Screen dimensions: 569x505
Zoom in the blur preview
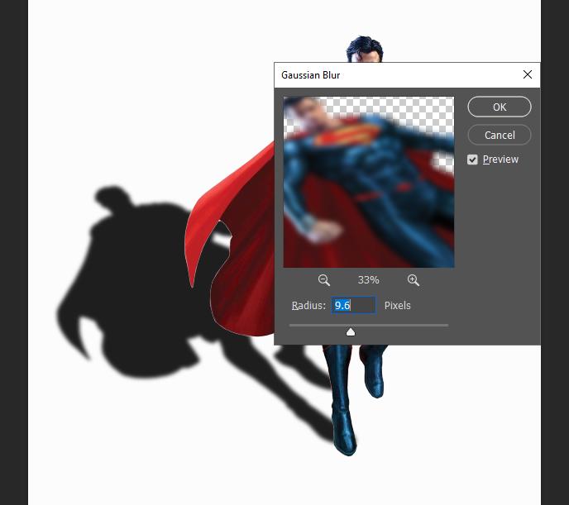413,280
